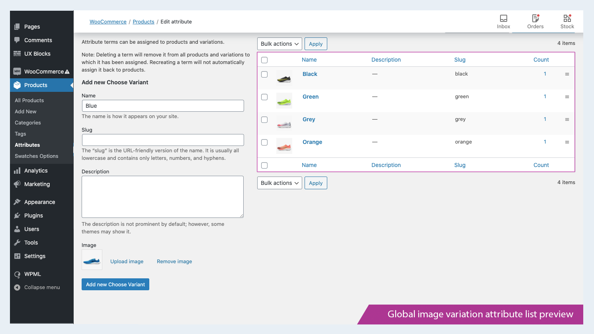Click into the Slug input field

pyautogui.click(x=163, y=140)
